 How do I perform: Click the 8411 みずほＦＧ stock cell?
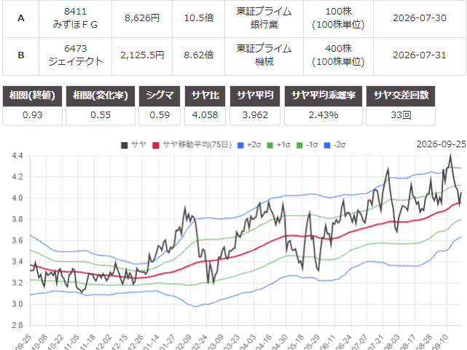(75, 18)
